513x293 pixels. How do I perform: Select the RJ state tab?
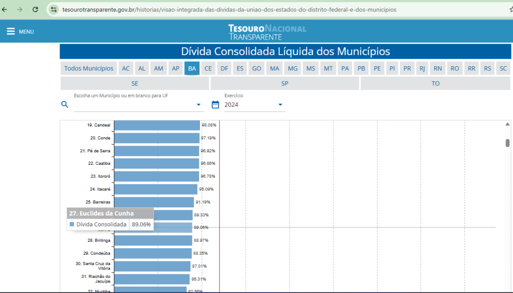422,69
